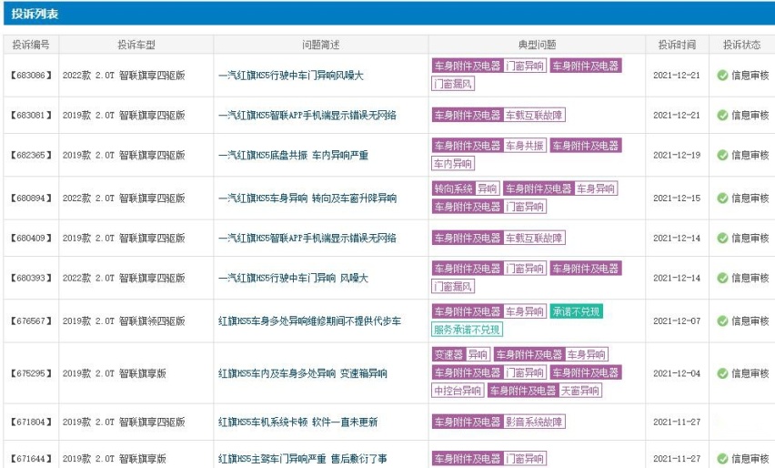
Task: Click date 2021-12-04
Action: pos(677,373)
